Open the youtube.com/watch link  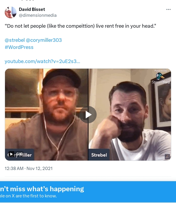tap(42, 61)
